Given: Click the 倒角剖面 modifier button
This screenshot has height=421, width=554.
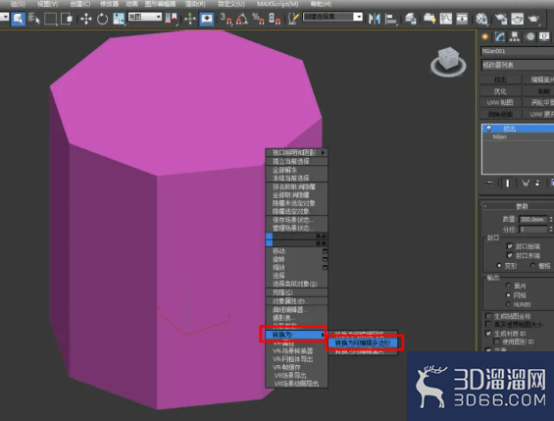Looking at the screenshot, I should click(x=501, y=114).
